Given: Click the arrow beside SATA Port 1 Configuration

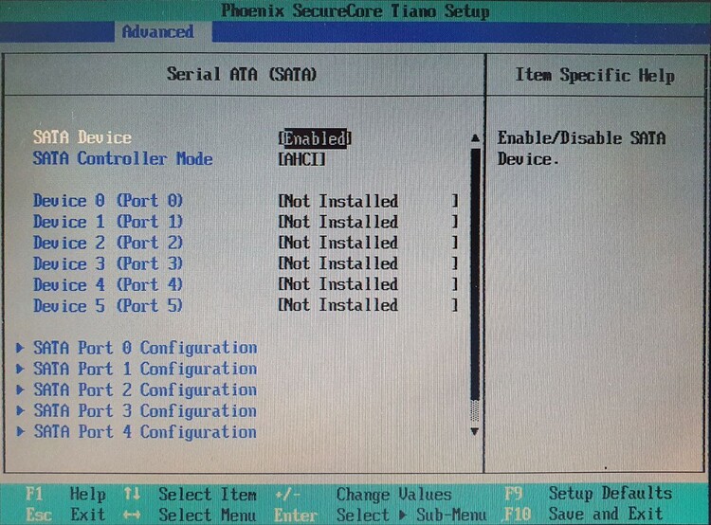Looking at the screenshot, I should coord(20,369).
